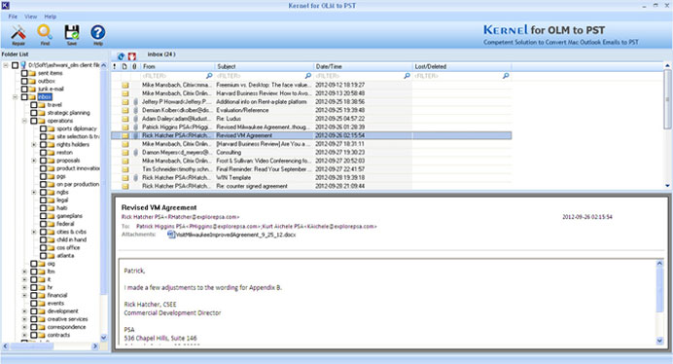Click the attachment column header paperclip
Viewport: 673px width, 364px height.
[134, 66]
